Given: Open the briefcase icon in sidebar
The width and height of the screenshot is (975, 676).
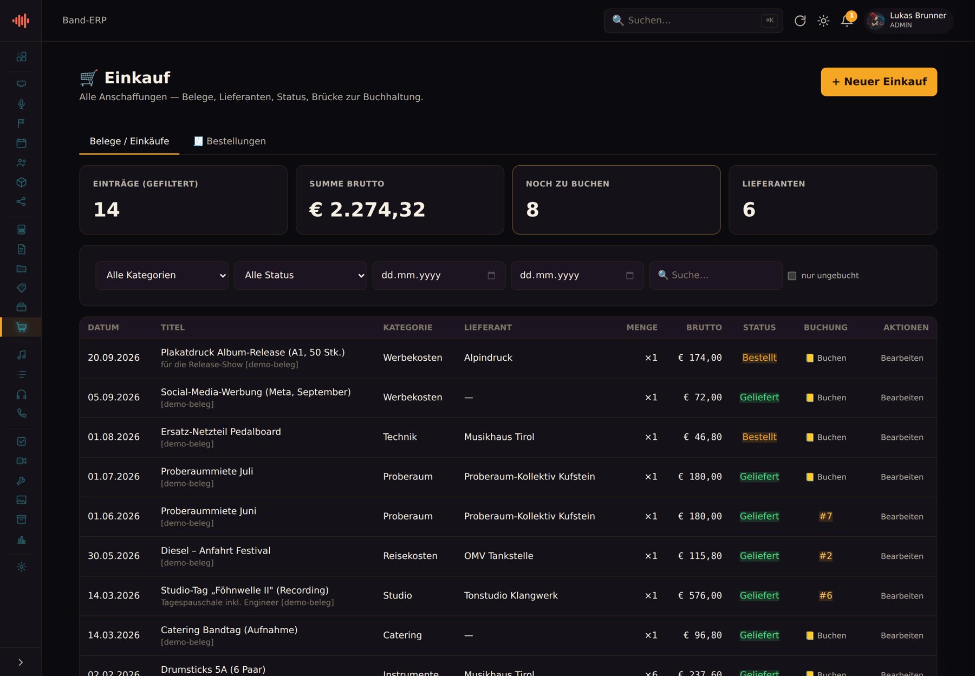Looking at the screenshot, I should [x=21, y=307].
